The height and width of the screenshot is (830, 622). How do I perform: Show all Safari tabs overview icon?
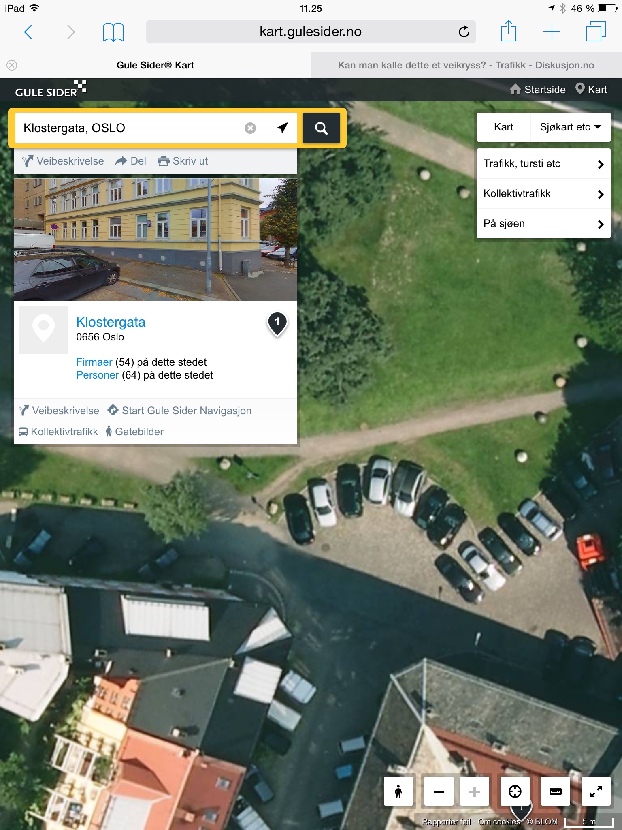click(596, 32)
